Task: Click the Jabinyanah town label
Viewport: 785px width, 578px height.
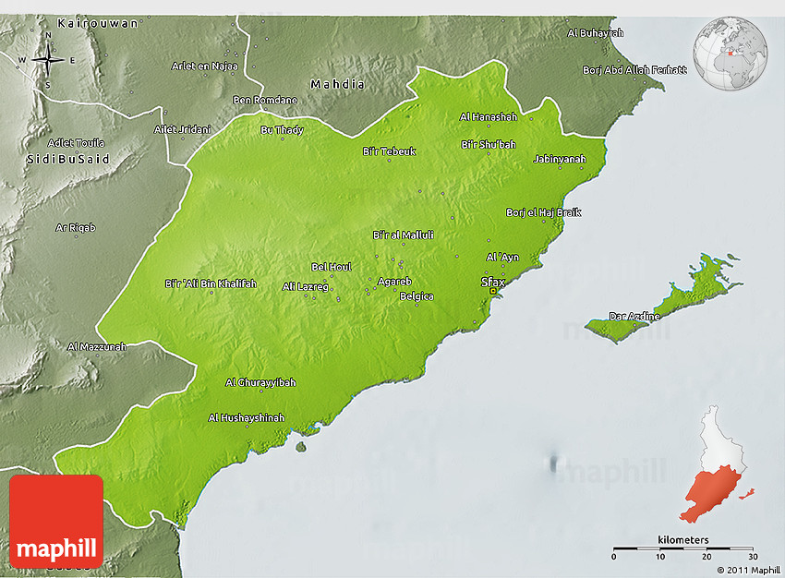Action: pyautogui.click(x=560, y=159)
